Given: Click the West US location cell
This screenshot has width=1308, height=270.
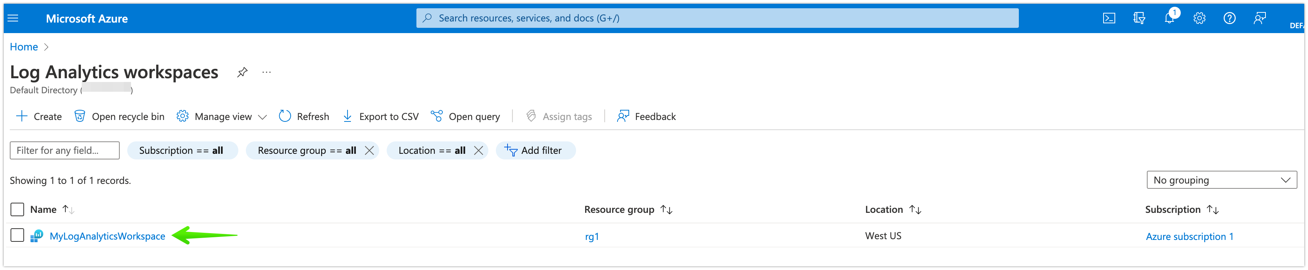Looking at the screenshot, I should coord(883,235).
